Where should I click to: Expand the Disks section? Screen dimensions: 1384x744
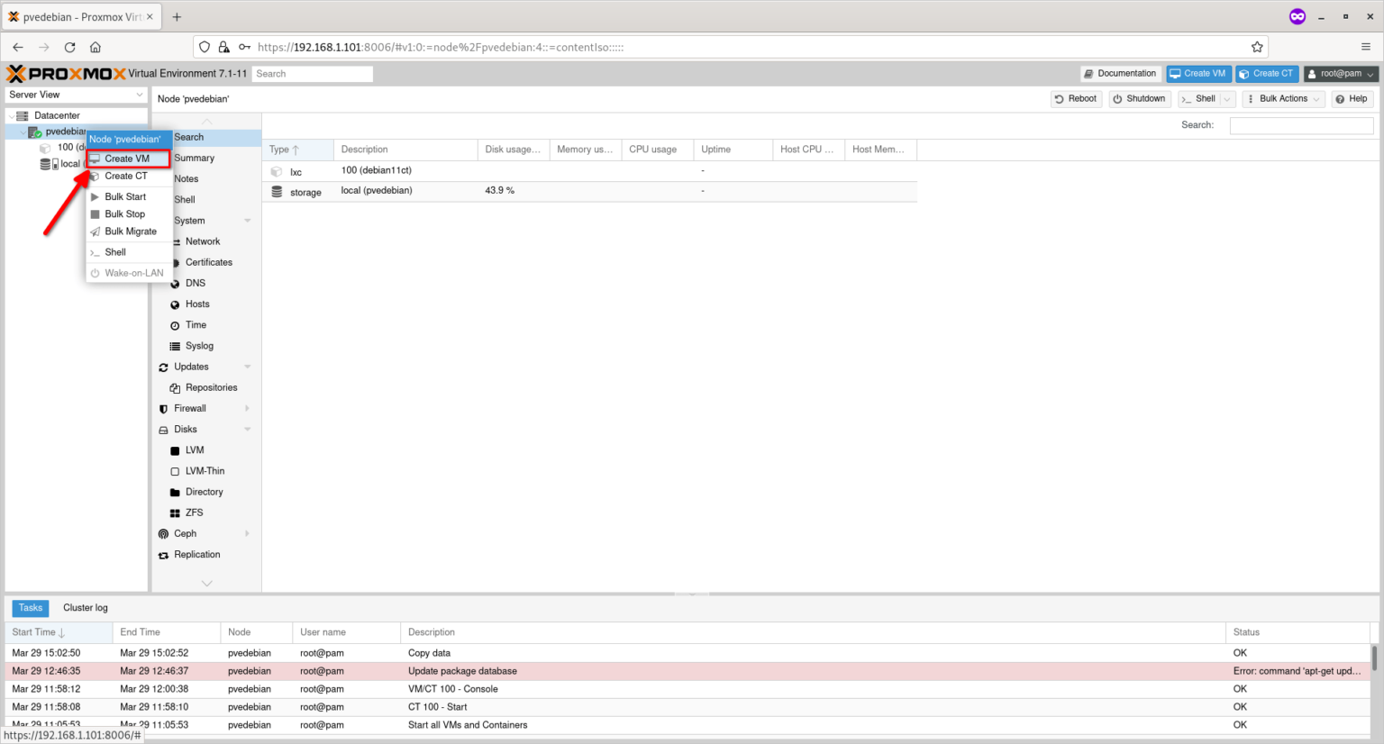[185, 429]
